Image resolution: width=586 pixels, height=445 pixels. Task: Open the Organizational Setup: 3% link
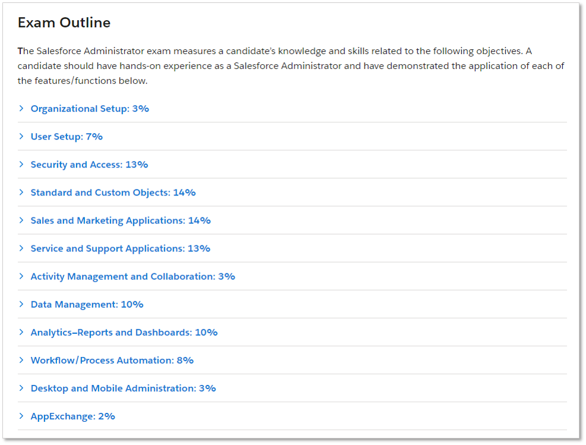point(90,109)
